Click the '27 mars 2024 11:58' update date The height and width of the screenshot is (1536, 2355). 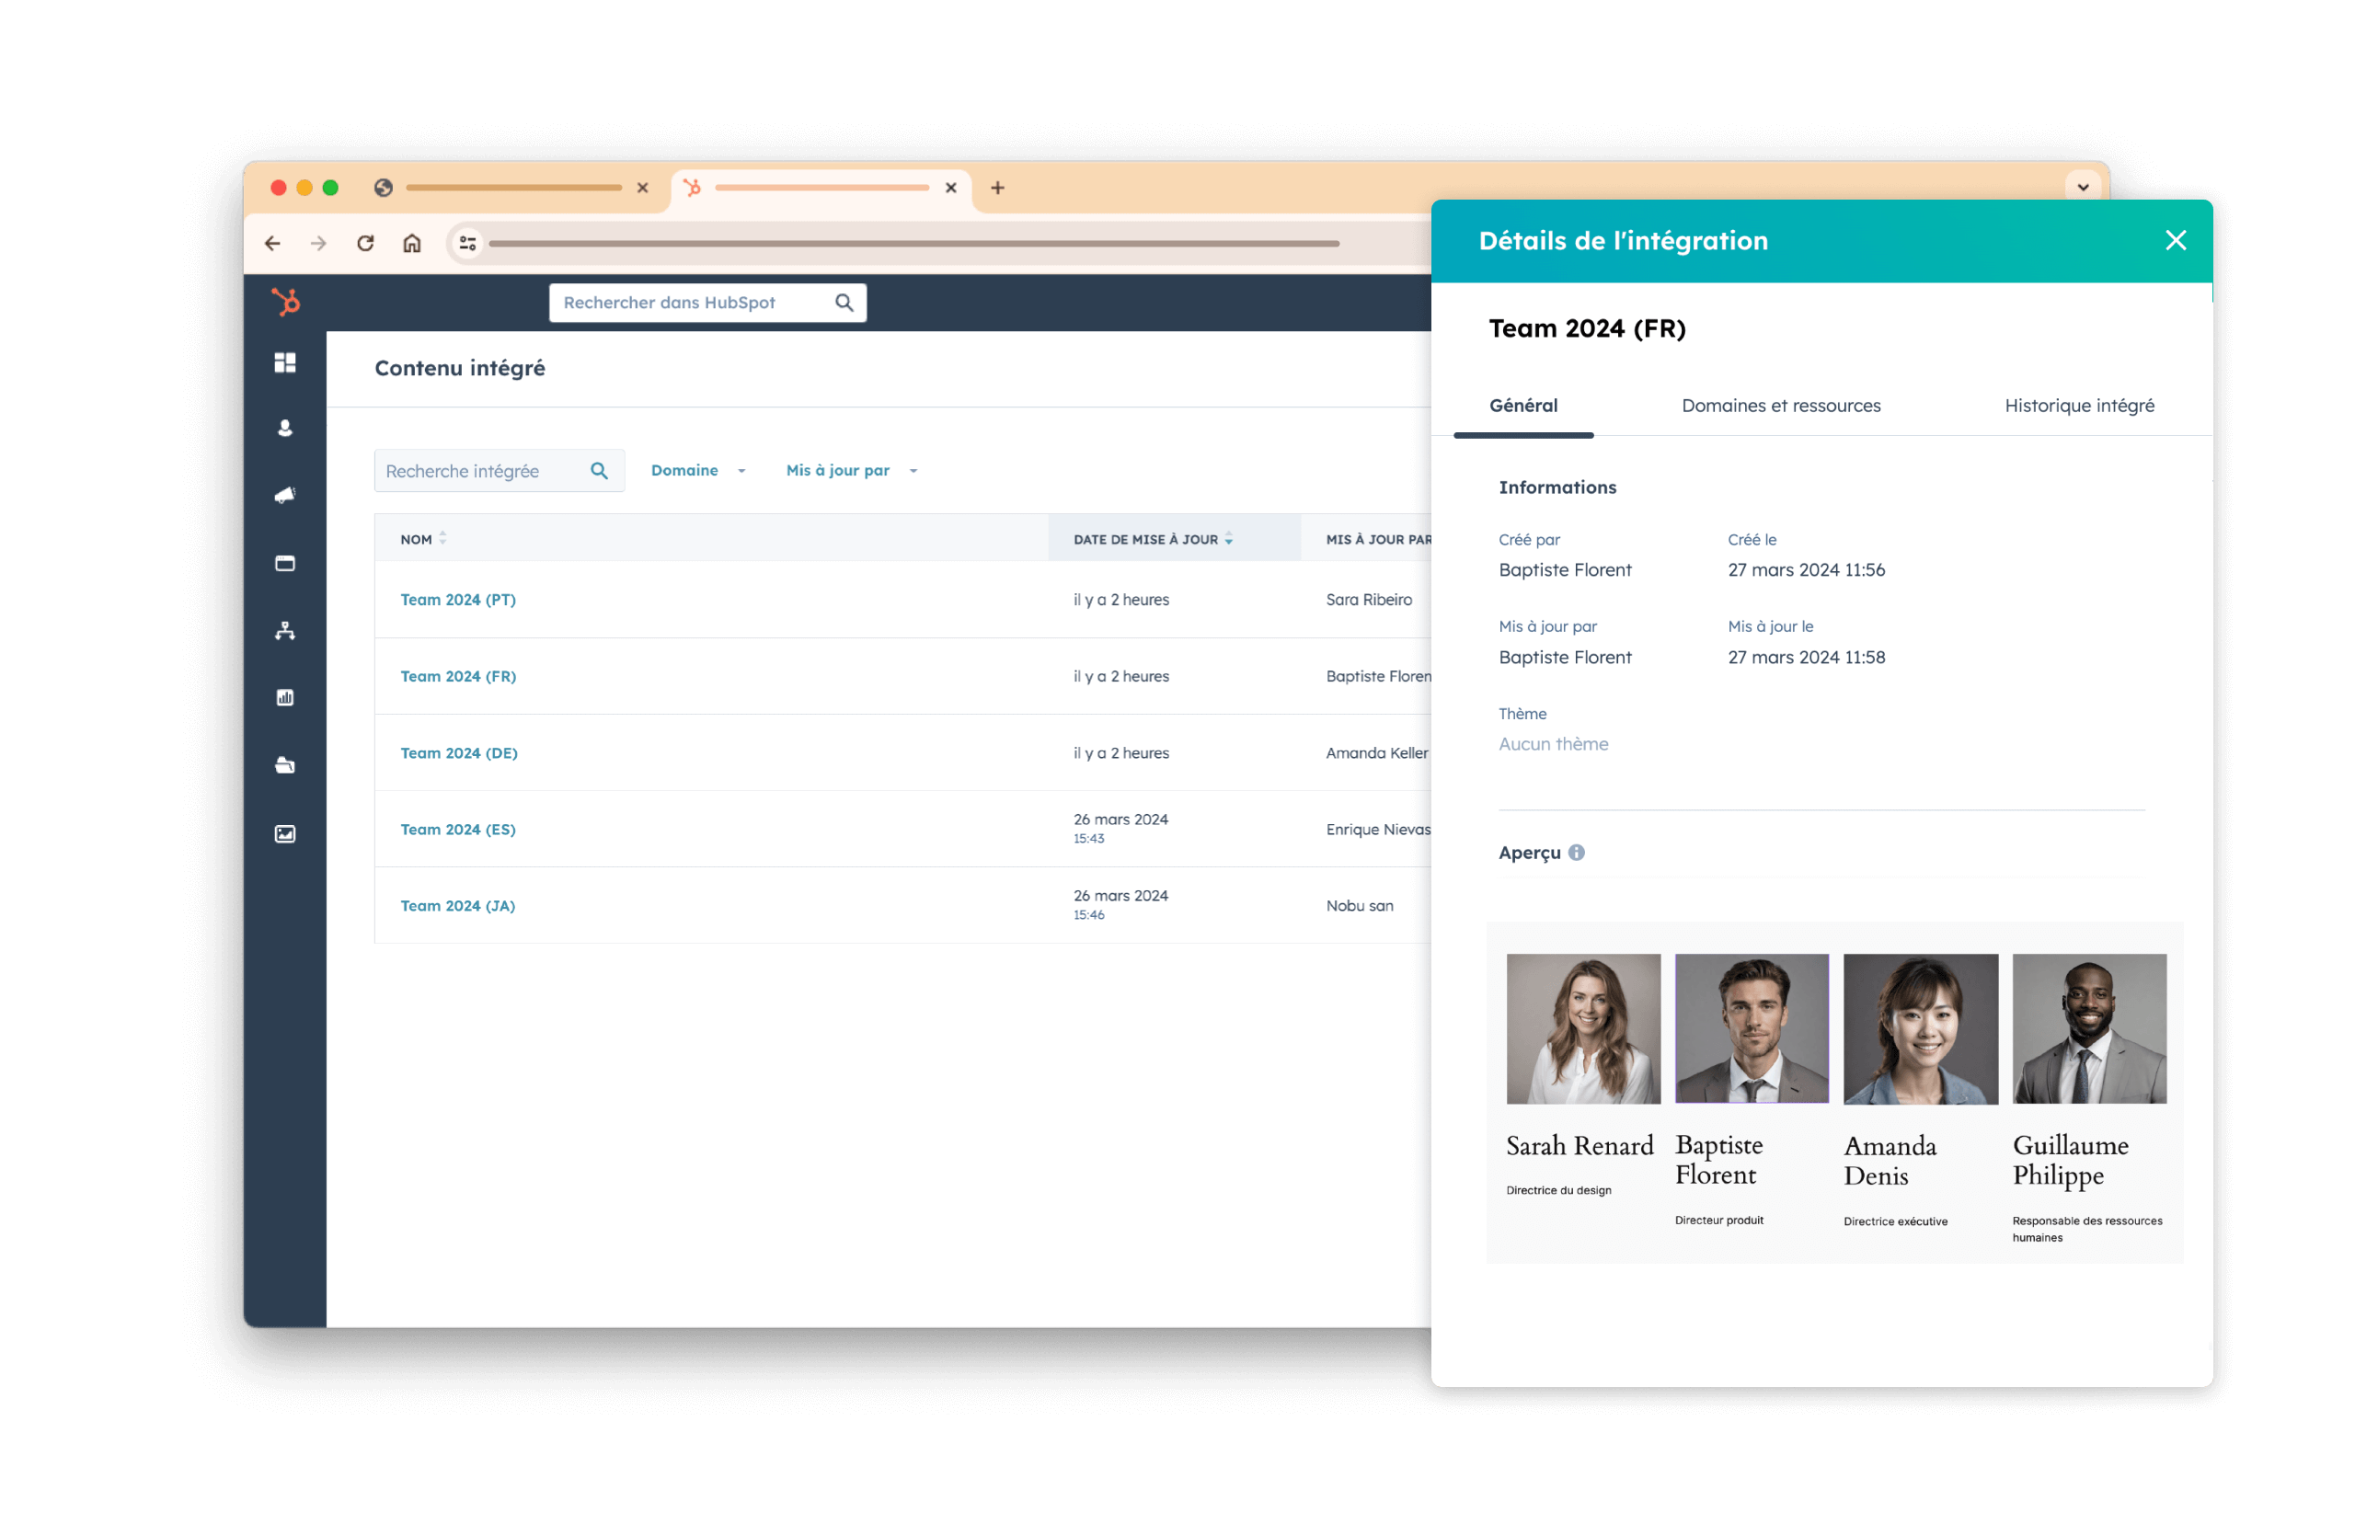click(x=1807, y=658)
